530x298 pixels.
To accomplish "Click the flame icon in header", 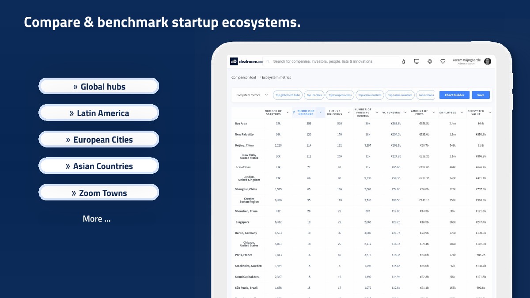I will tap(403, 61).
